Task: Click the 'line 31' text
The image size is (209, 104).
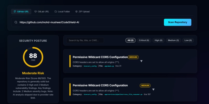Action: coord(118,66)
